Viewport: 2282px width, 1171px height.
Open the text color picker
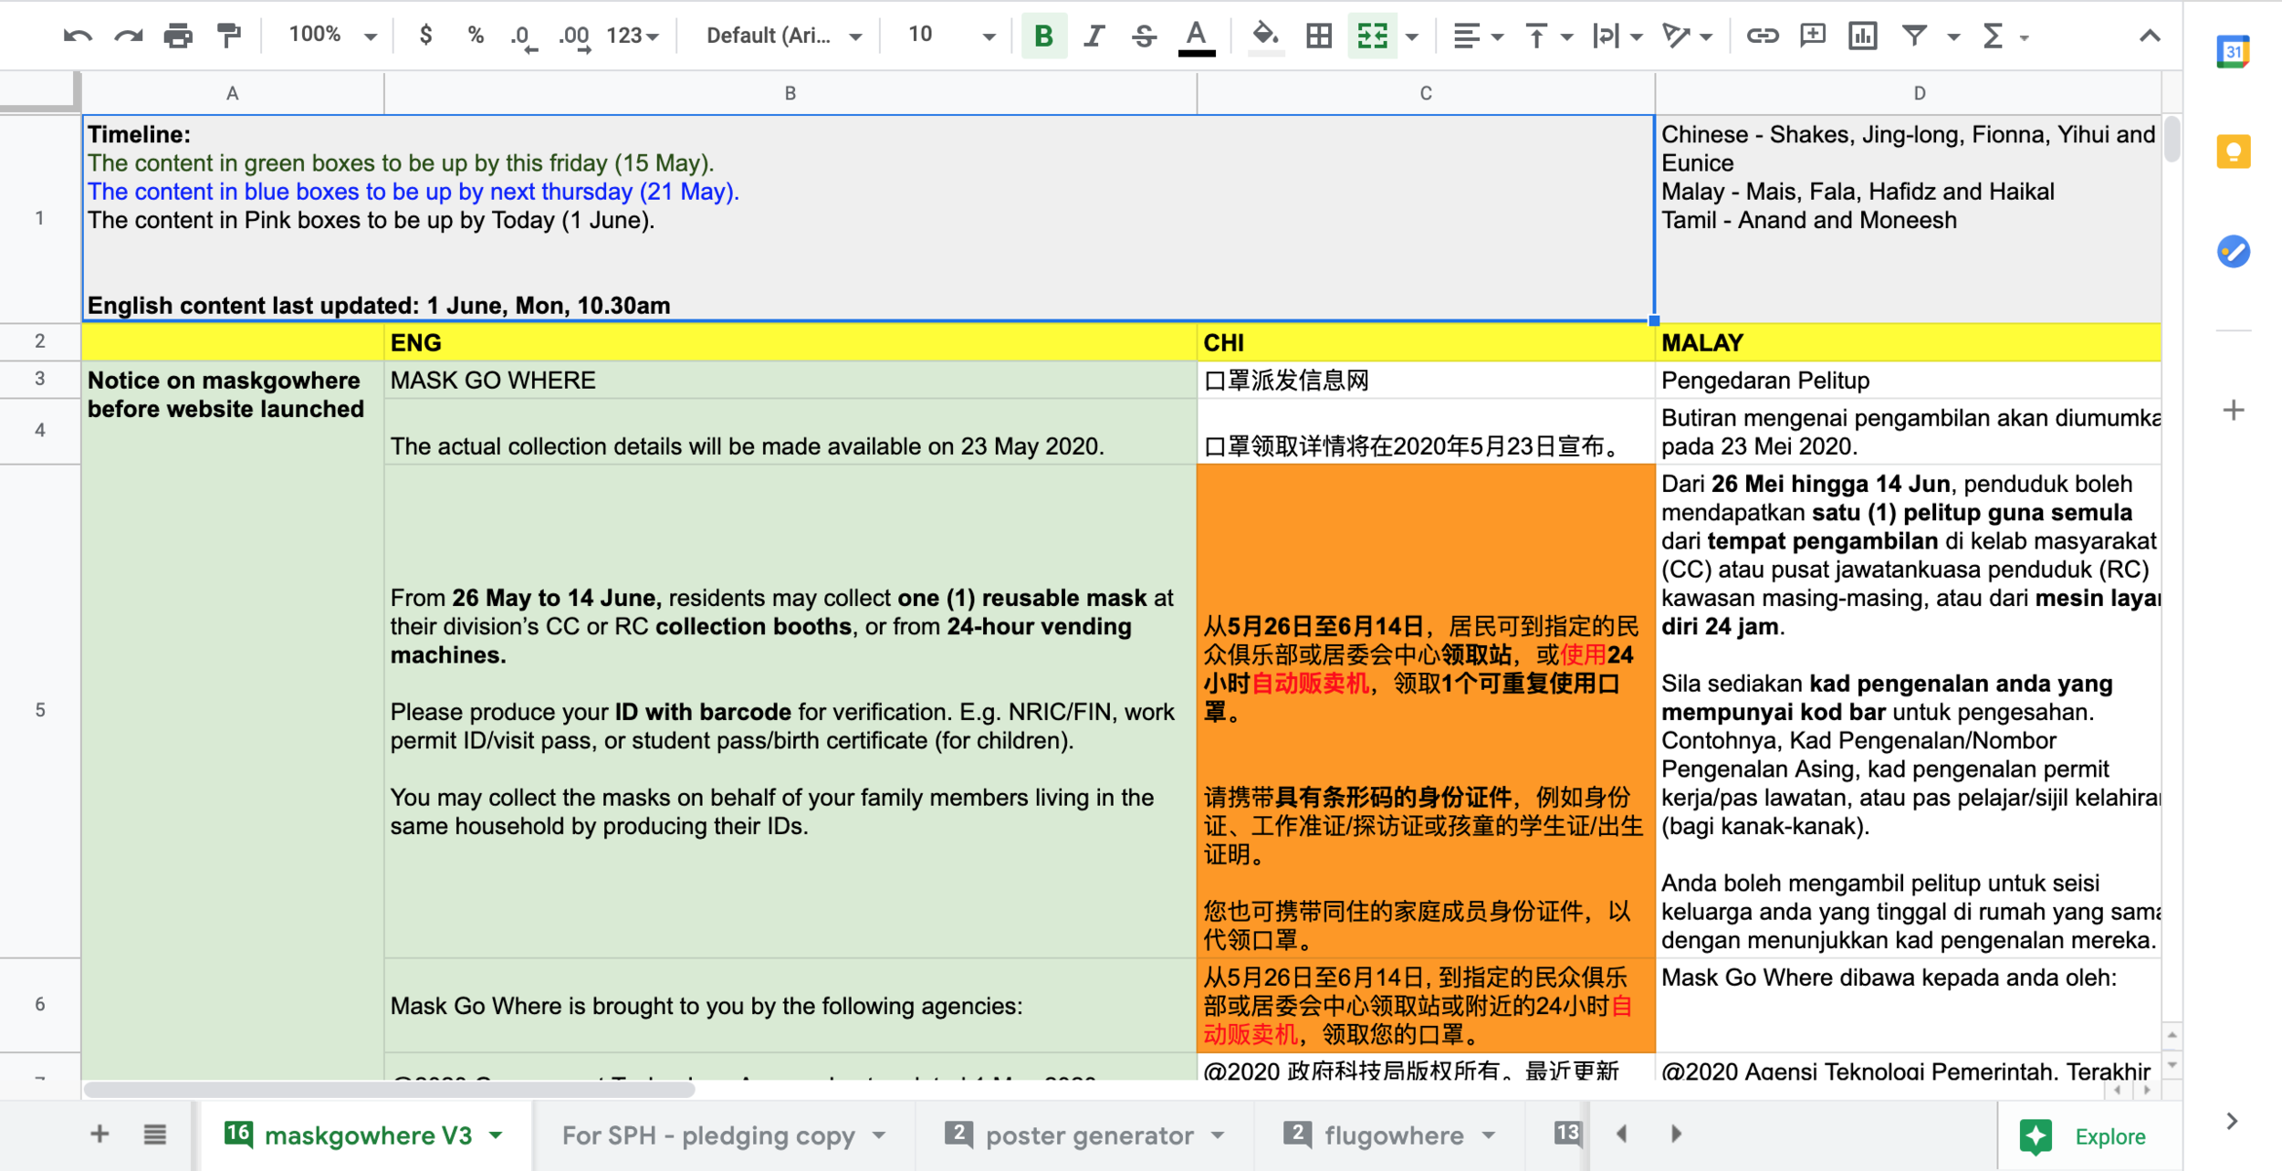(x=1196, y=37)
